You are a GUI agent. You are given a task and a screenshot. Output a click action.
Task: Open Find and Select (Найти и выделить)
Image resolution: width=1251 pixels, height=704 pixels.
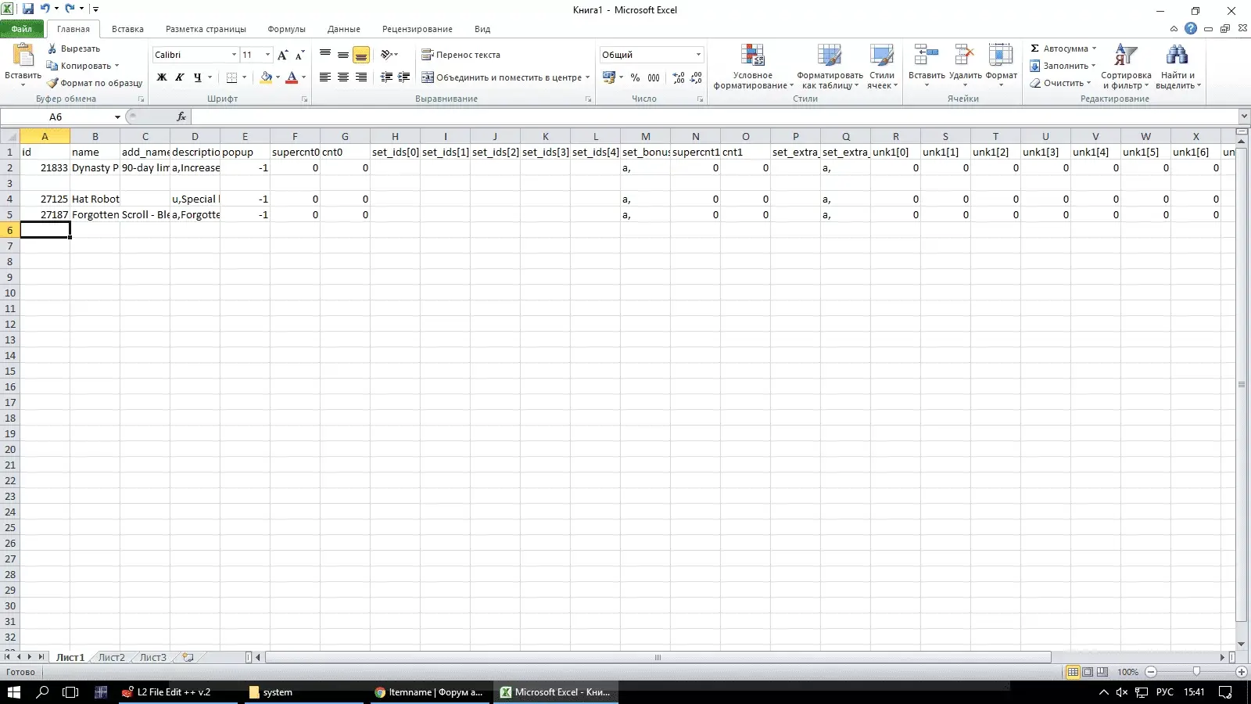(1178, 66)
